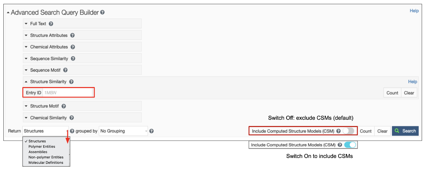Click help icon beside Sequence Similarity
Image resolution: width=426 pixels, height=170 pixels.
pyautogui.click(x=73, y=59)
